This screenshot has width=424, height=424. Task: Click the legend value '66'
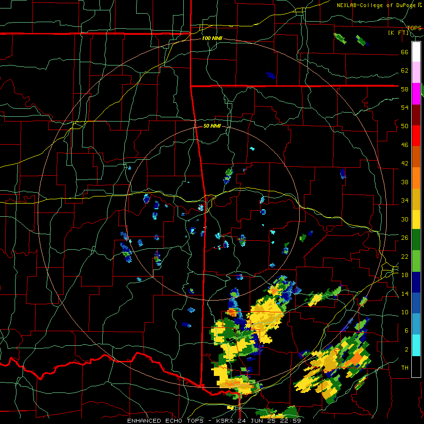pyautogui.click(x=405, y=52)
